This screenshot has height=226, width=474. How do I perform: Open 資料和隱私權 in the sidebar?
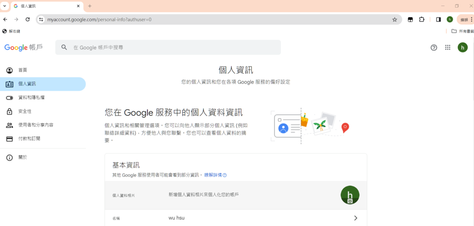point(43,98)
